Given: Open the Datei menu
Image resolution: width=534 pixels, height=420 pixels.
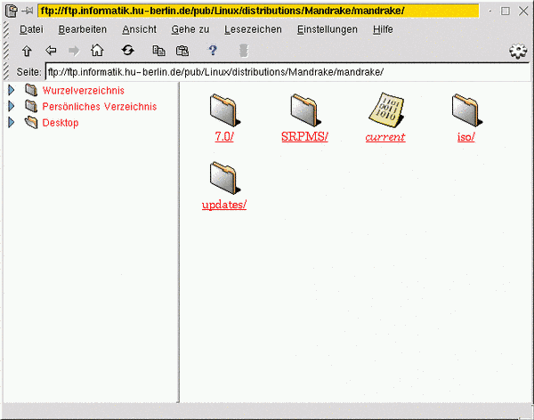Looking at the screenshot, I should pos(31,29).
